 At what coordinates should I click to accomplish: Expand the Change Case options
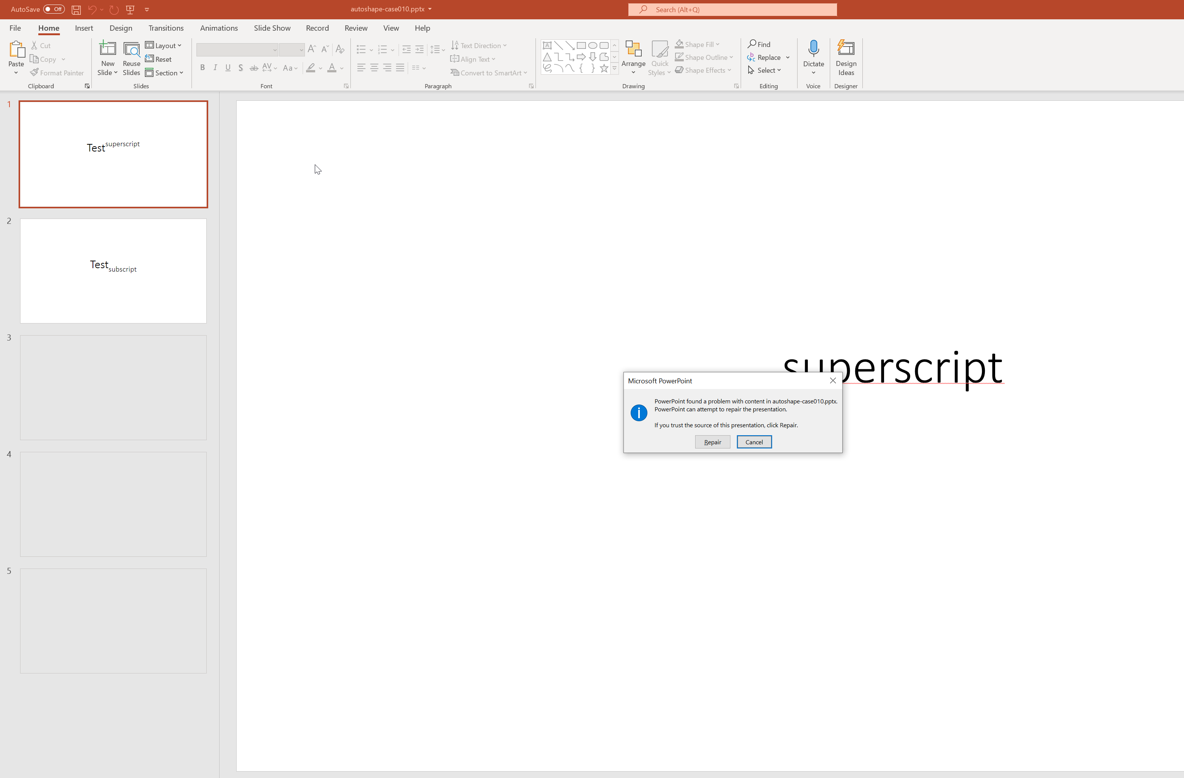pos(291,67)
